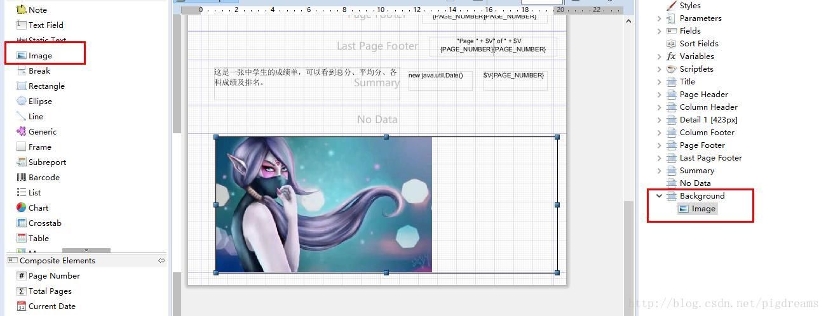Select the Page Number composite element
826x316 pixels.
(x=48, y=275)
